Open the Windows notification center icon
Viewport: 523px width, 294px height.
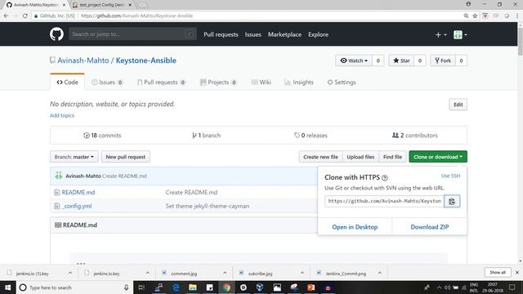tap(512, 287)
